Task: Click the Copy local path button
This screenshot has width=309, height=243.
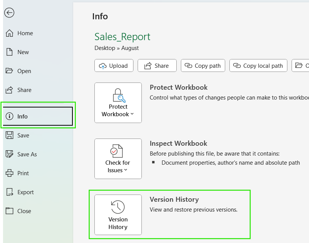Action: coord(258,65)
